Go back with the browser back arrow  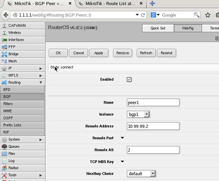click(6, 15)
